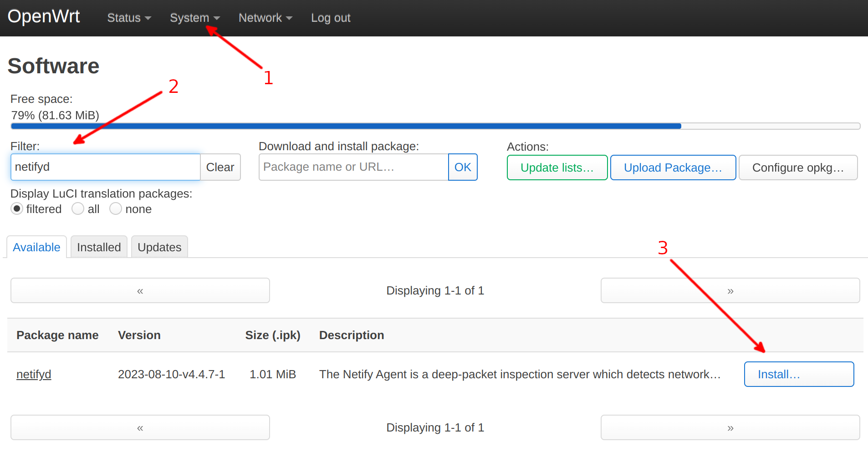Click the Package name column header
The height and width of the screenshot is (457, 868).
(57, 335)
